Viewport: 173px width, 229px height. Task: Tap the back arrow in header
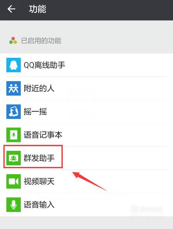tap(11, 9)
